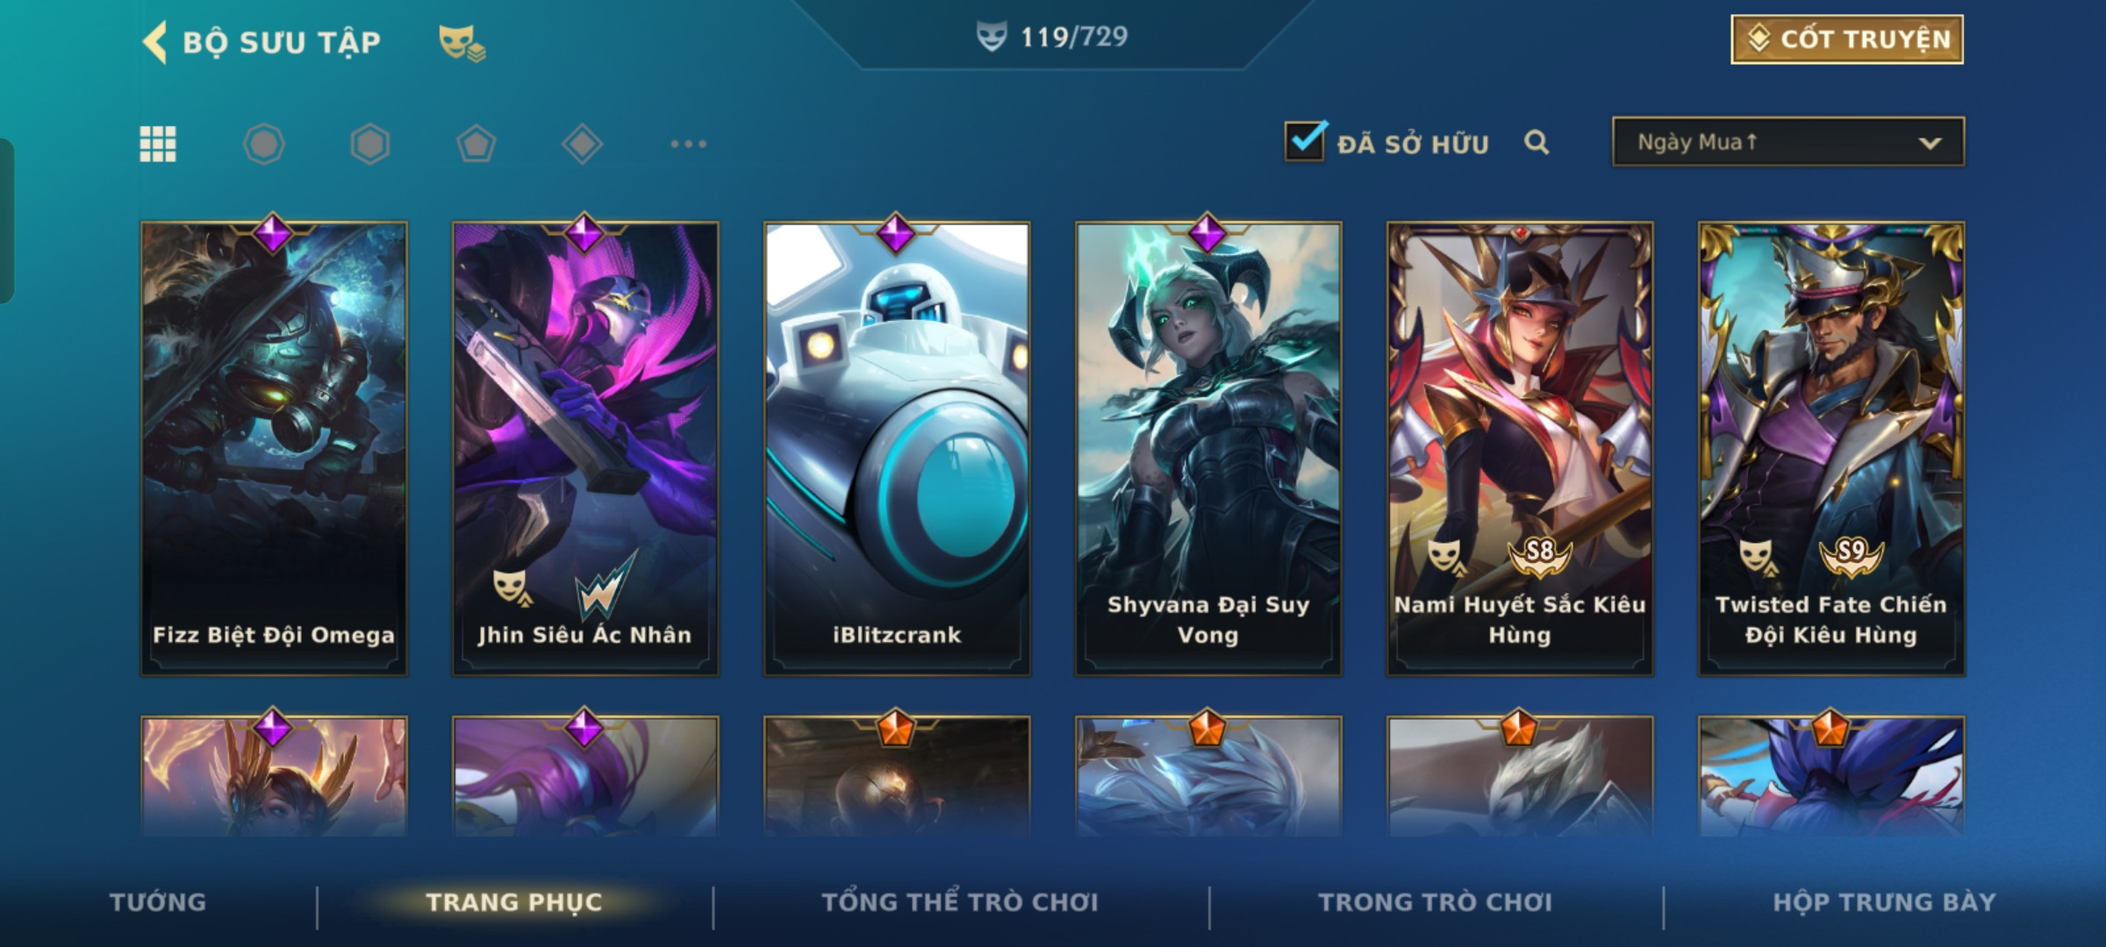Select the Fizz Biệt Đội Omega skin
Viewport: 2106px width, 947px height.
[x=274, y=449]
